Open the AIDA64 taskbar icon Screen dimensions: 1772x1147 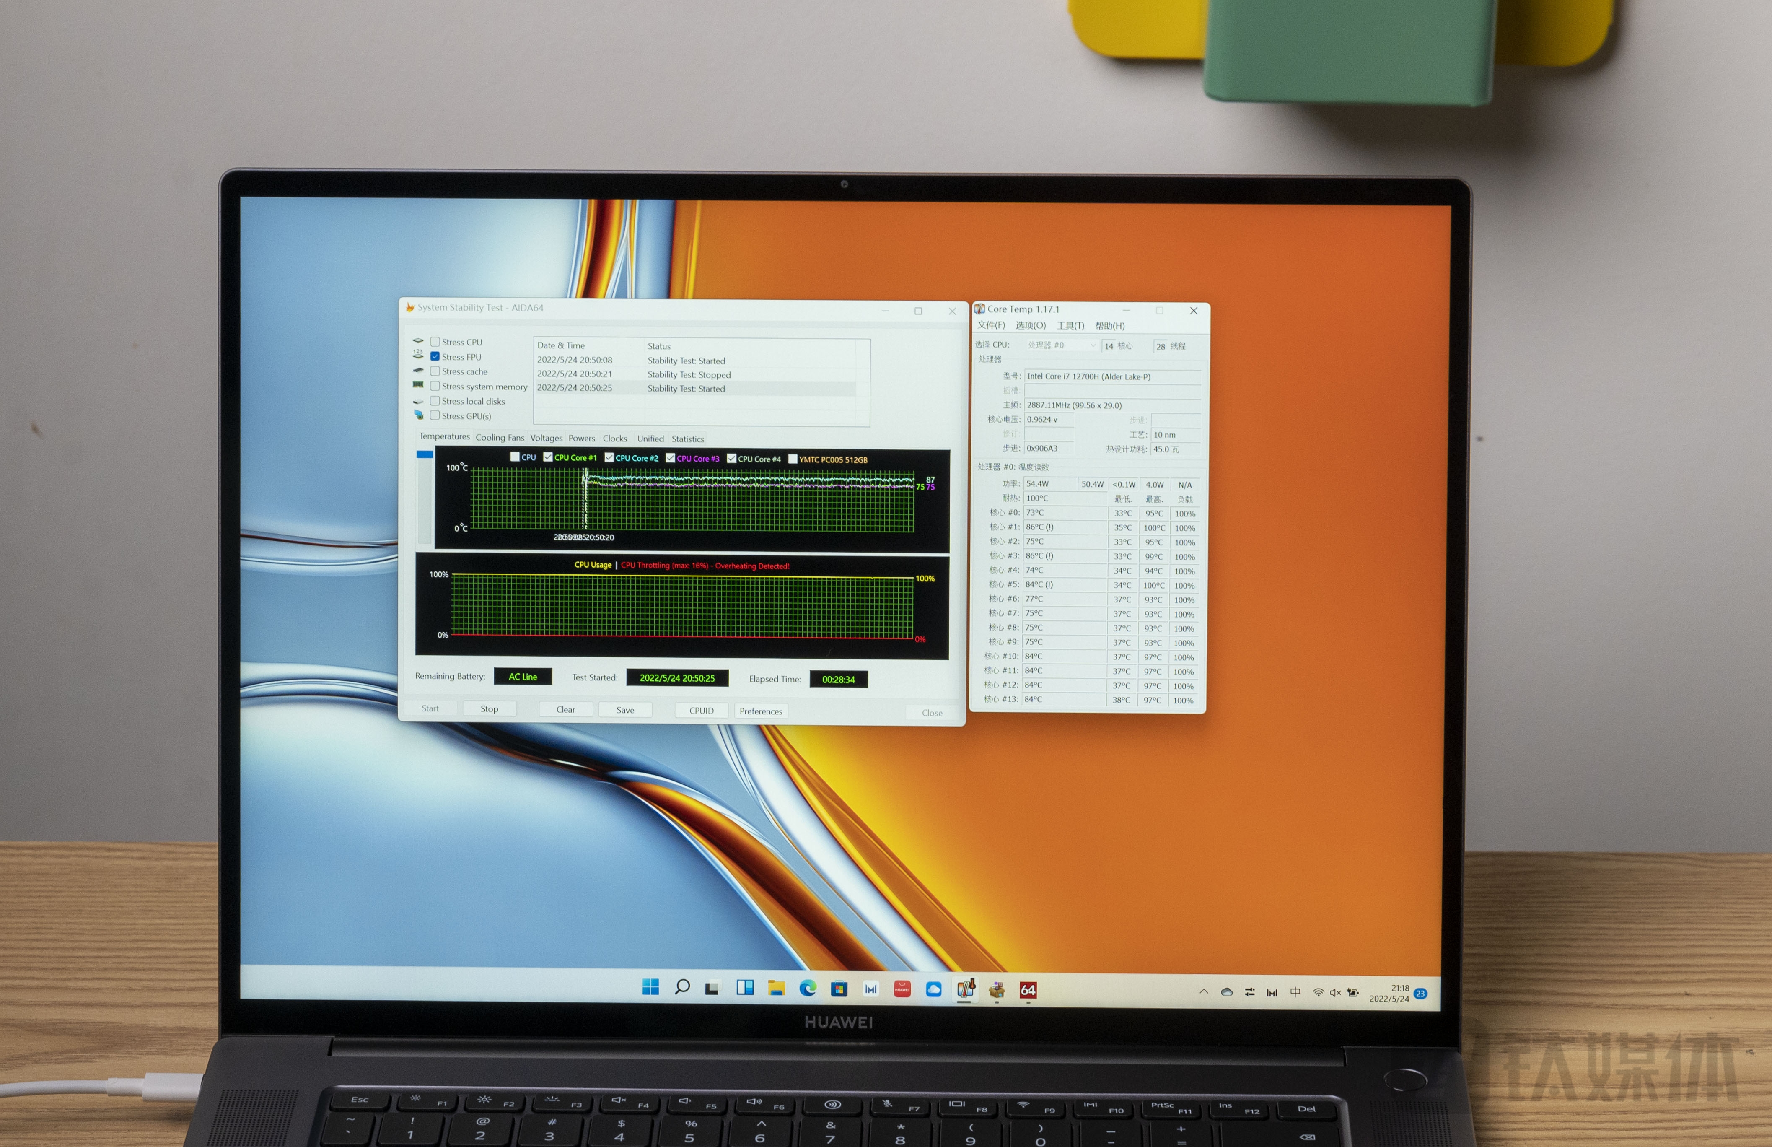click(1028, 990)
